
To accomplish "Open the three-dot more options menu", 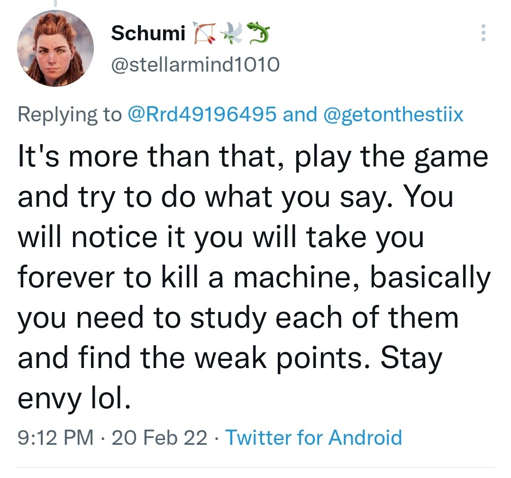I will pyautogui.click(x=483, y=33).
